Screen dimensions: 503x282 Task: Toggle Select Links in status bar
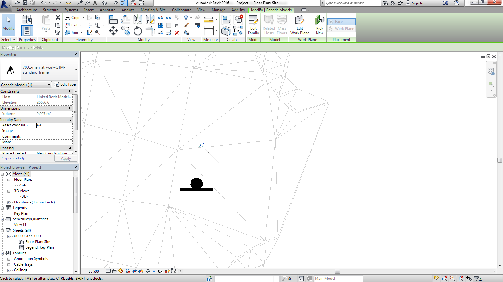pos(436,279)
